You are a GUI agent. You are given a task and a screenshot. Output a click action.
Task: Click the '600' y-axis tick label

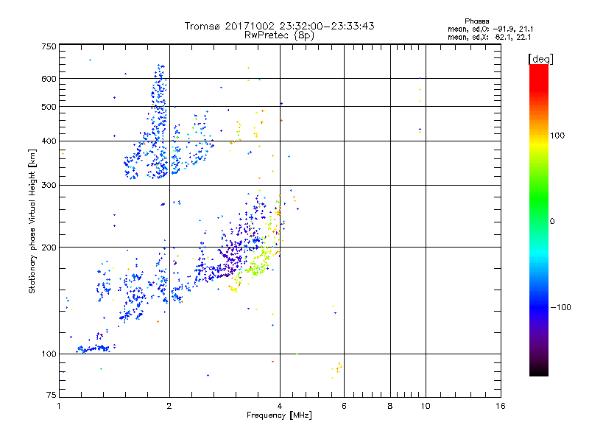point(49,79)
